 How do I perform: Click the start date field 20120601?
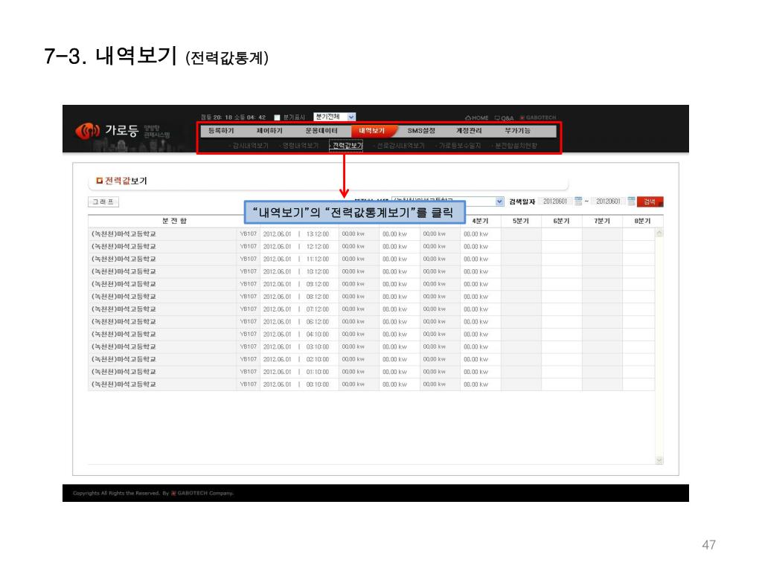point(555,201)
